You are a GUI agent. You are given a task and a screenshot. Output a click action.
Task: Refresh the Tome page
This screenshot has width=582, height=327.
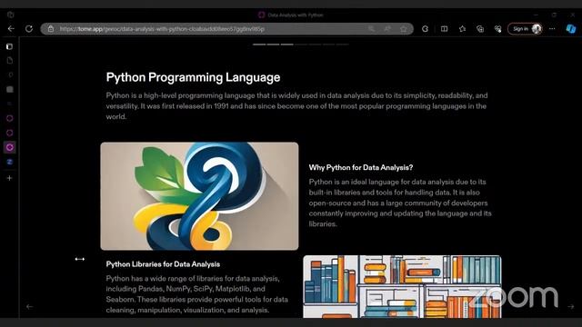point(29,28)
